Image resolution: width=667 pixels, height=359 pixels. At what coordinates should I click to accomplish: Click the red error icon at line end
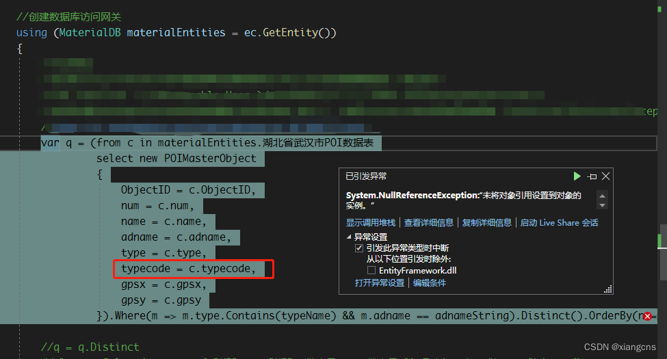[647, 316]
